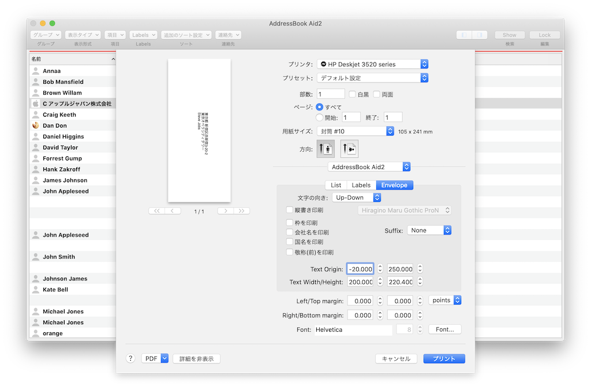Go to first preview page
The width and height of the screenshot is (591, 386).
[157, 211]
